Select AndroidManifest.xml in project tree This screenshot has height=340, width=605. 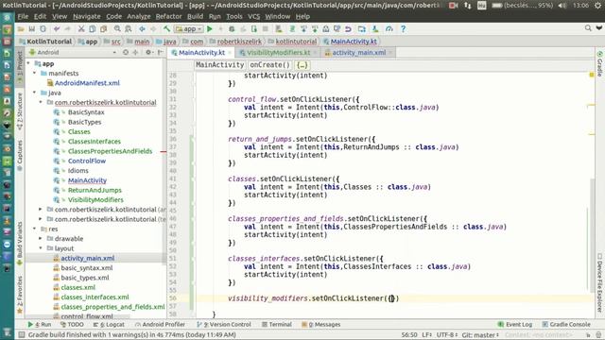click(x=87, y=83)
